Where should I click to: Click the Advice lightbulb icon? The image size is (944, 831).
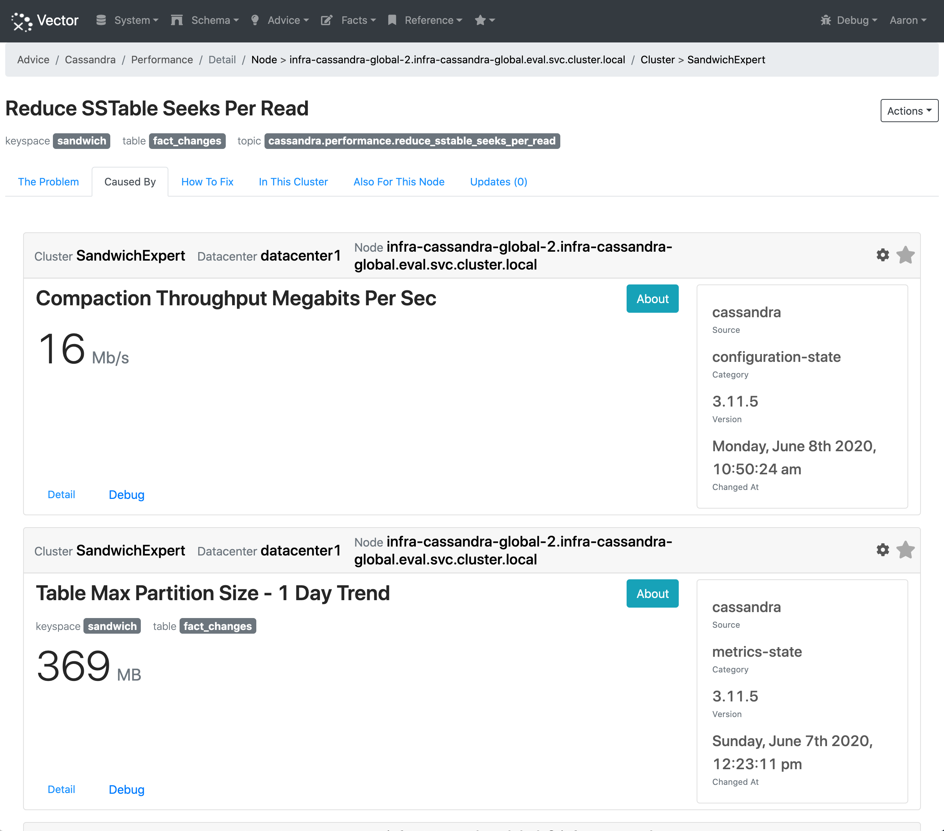point(254,20)
